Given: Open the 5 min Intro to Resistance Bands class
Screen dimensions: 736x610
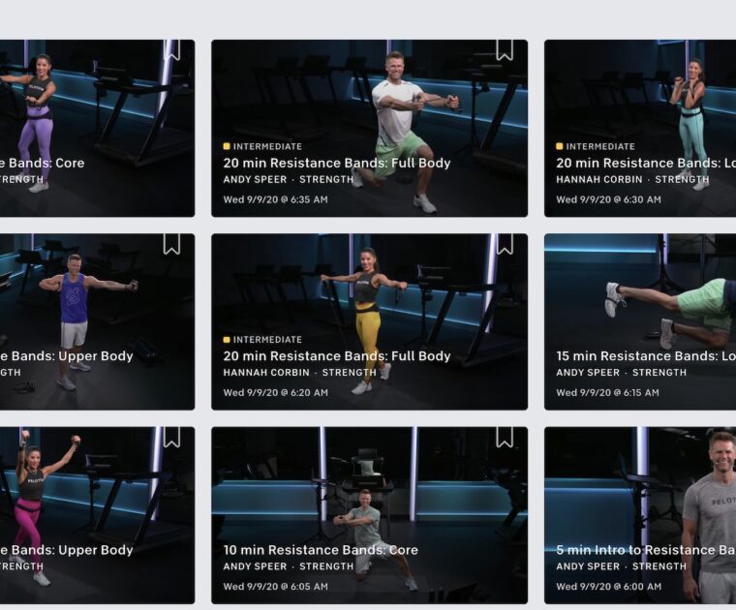Looking at the screenshot, I should pyautogui.click(x=640, y=515).
